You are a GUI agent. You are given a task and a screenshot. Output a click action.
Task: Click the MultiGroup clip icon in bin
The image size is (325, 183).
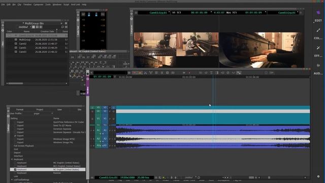tap(16, 40)
